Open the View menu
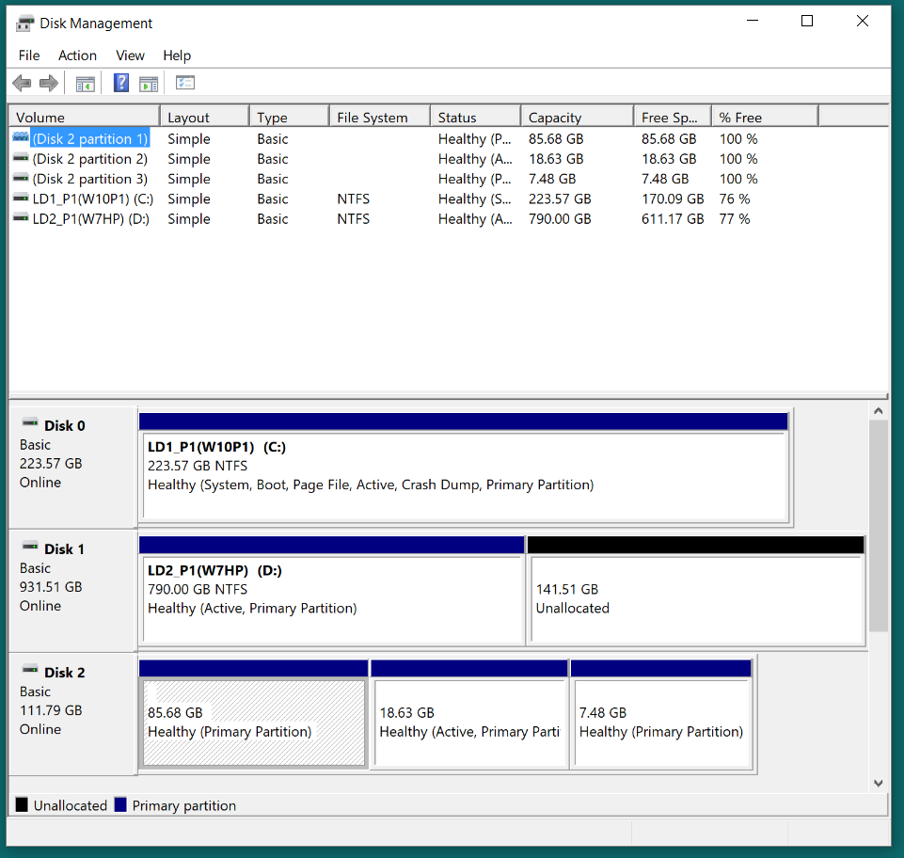904x858 pixels. point(130,56)
